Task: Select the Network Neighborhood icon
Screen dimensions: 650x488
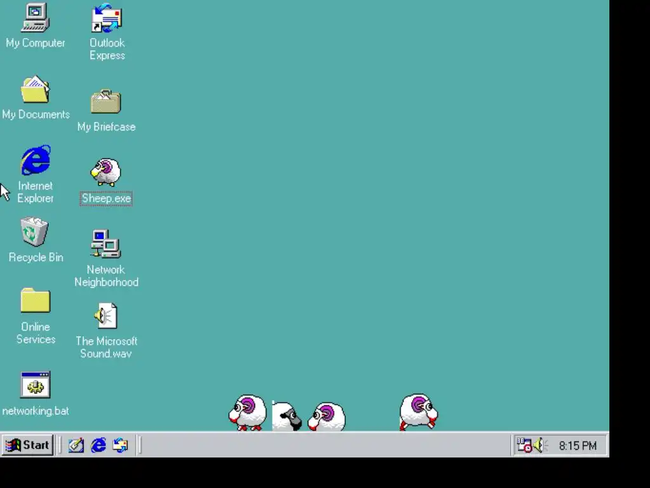Action: click(x=106, y=244)
